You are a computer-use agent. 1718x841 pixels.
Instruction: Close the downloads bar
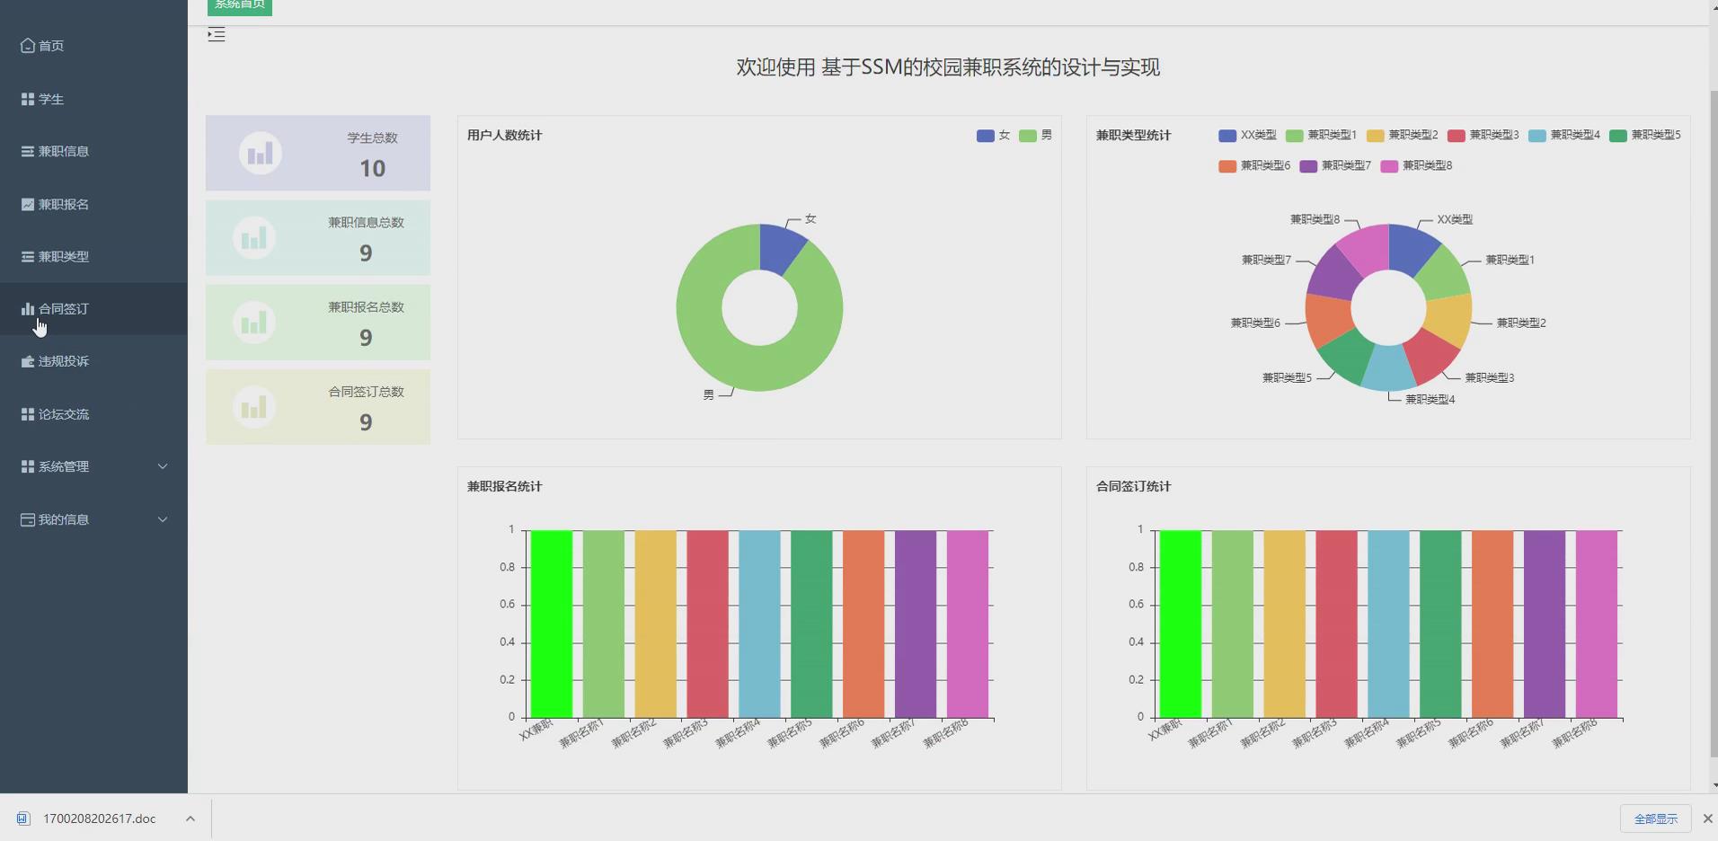[1707, 819]
